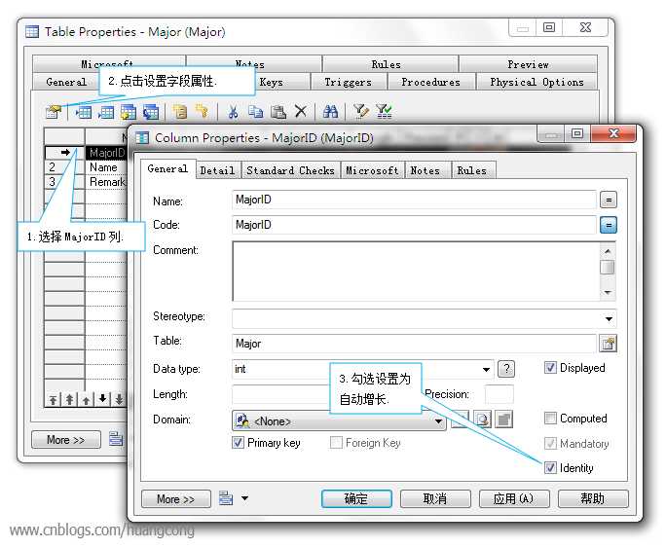This screenshot has width=666, height=548.
Task: Click the 帮助 (Help) button
Action: (x=593, y=498)
